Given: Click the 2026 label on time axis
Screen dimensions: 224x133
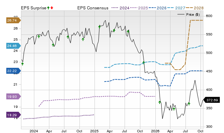Looking at the screenshot, I should pyautogui.click(x=155, y=131).
